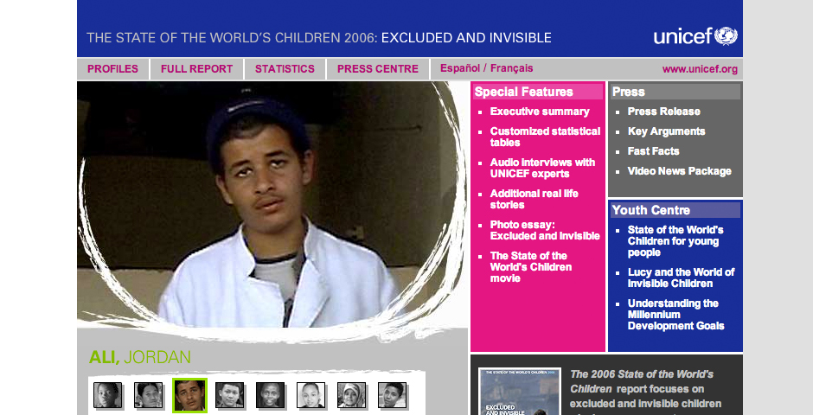Click the State of the World's Children 2006 title
The width and height of the screenshot is (813, 415).
point(319,38)
